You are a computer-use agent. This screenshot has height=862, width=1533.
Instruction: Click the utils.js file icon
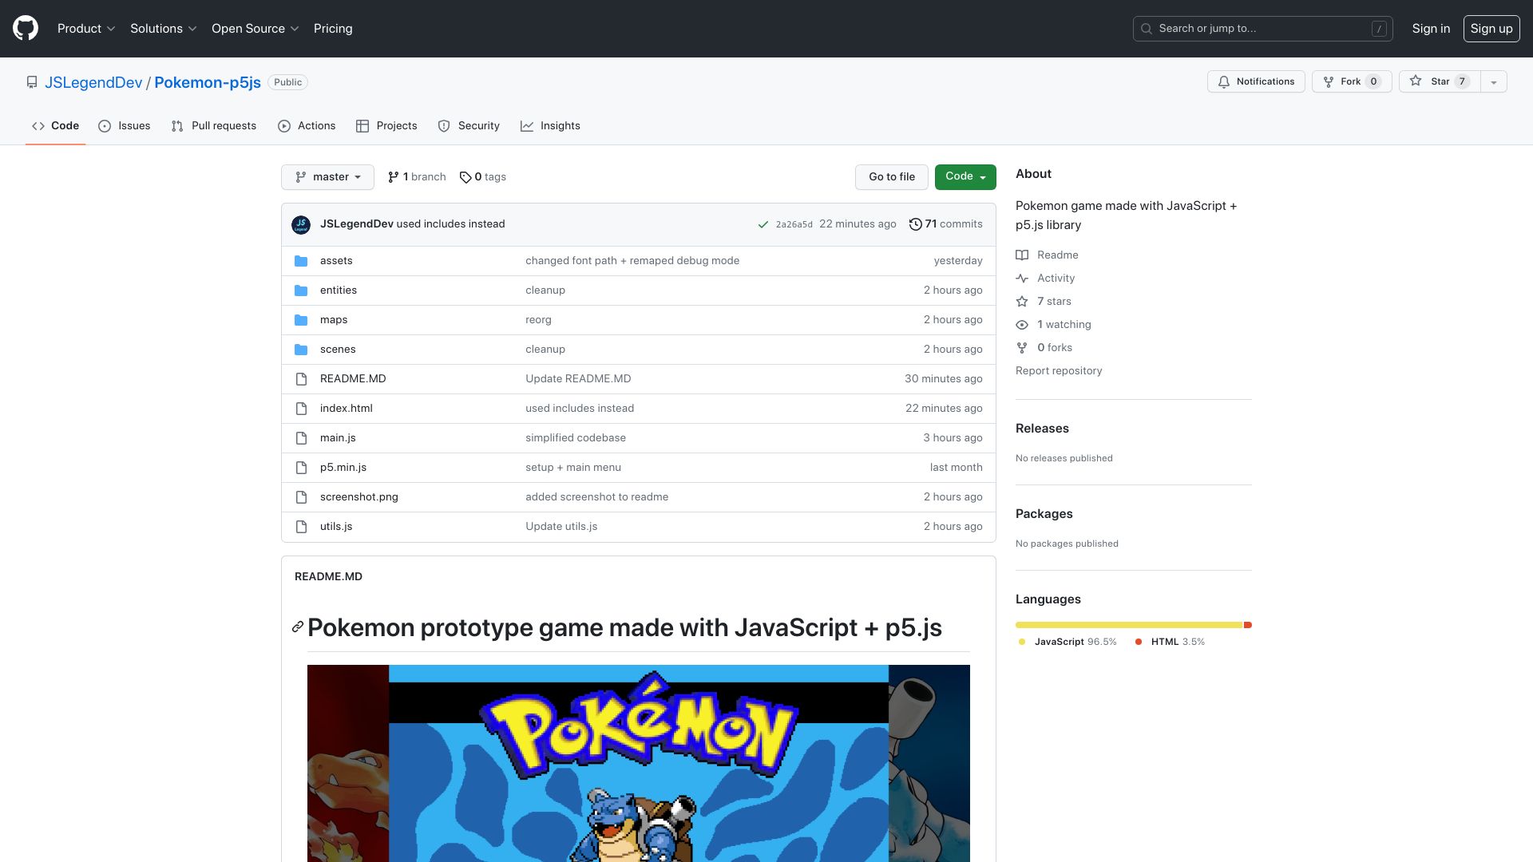pyautogui.click(x=301, y=527)
